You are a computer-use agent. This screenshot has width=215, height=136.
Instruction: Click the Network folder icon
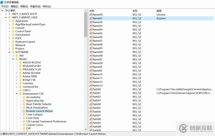point(13,45)
